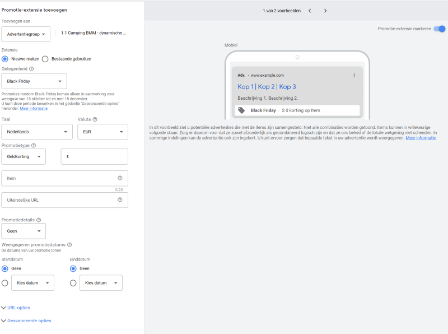Open the Gelegenheid help icon
Screen dimensions: 448x334
[x=31, y=69]
